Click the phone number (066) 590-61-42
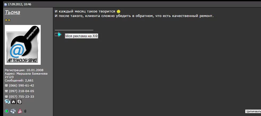The height and width of the screenshot is (116, 261). click(22, 85)
